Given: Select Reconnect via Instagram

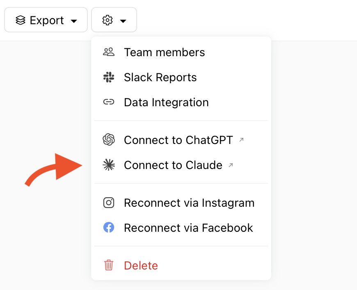Looking at the screenshot, I should click(x=181, y=203).
